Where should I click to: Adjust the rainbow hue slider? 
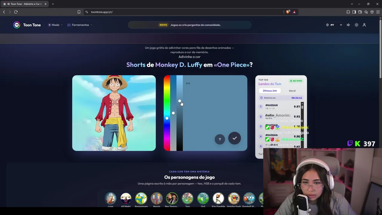[x=167, y=113]
